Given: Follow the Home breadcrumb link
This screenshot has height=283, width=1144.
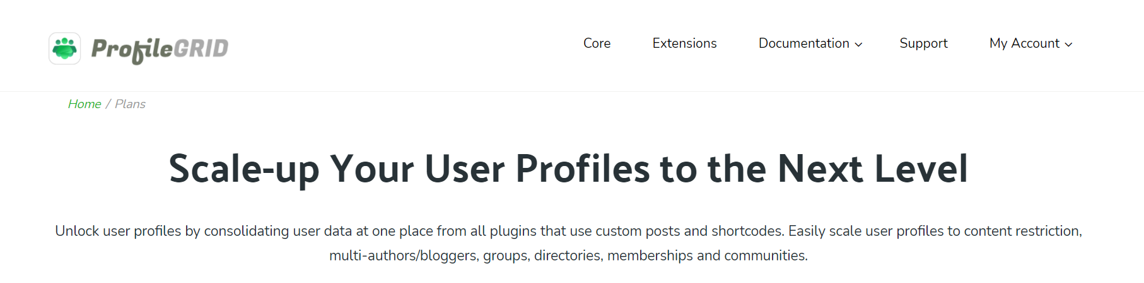Looking at the screenshot, I should point(85,104).
